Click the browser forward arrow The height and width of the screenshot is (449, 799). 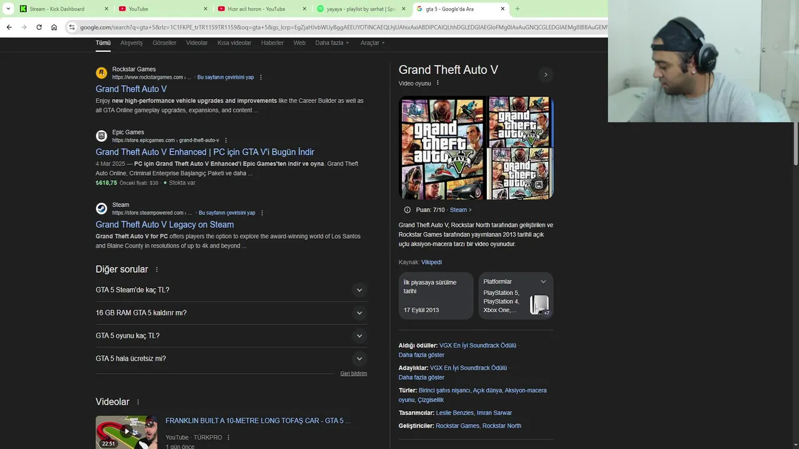coord(24,27)
